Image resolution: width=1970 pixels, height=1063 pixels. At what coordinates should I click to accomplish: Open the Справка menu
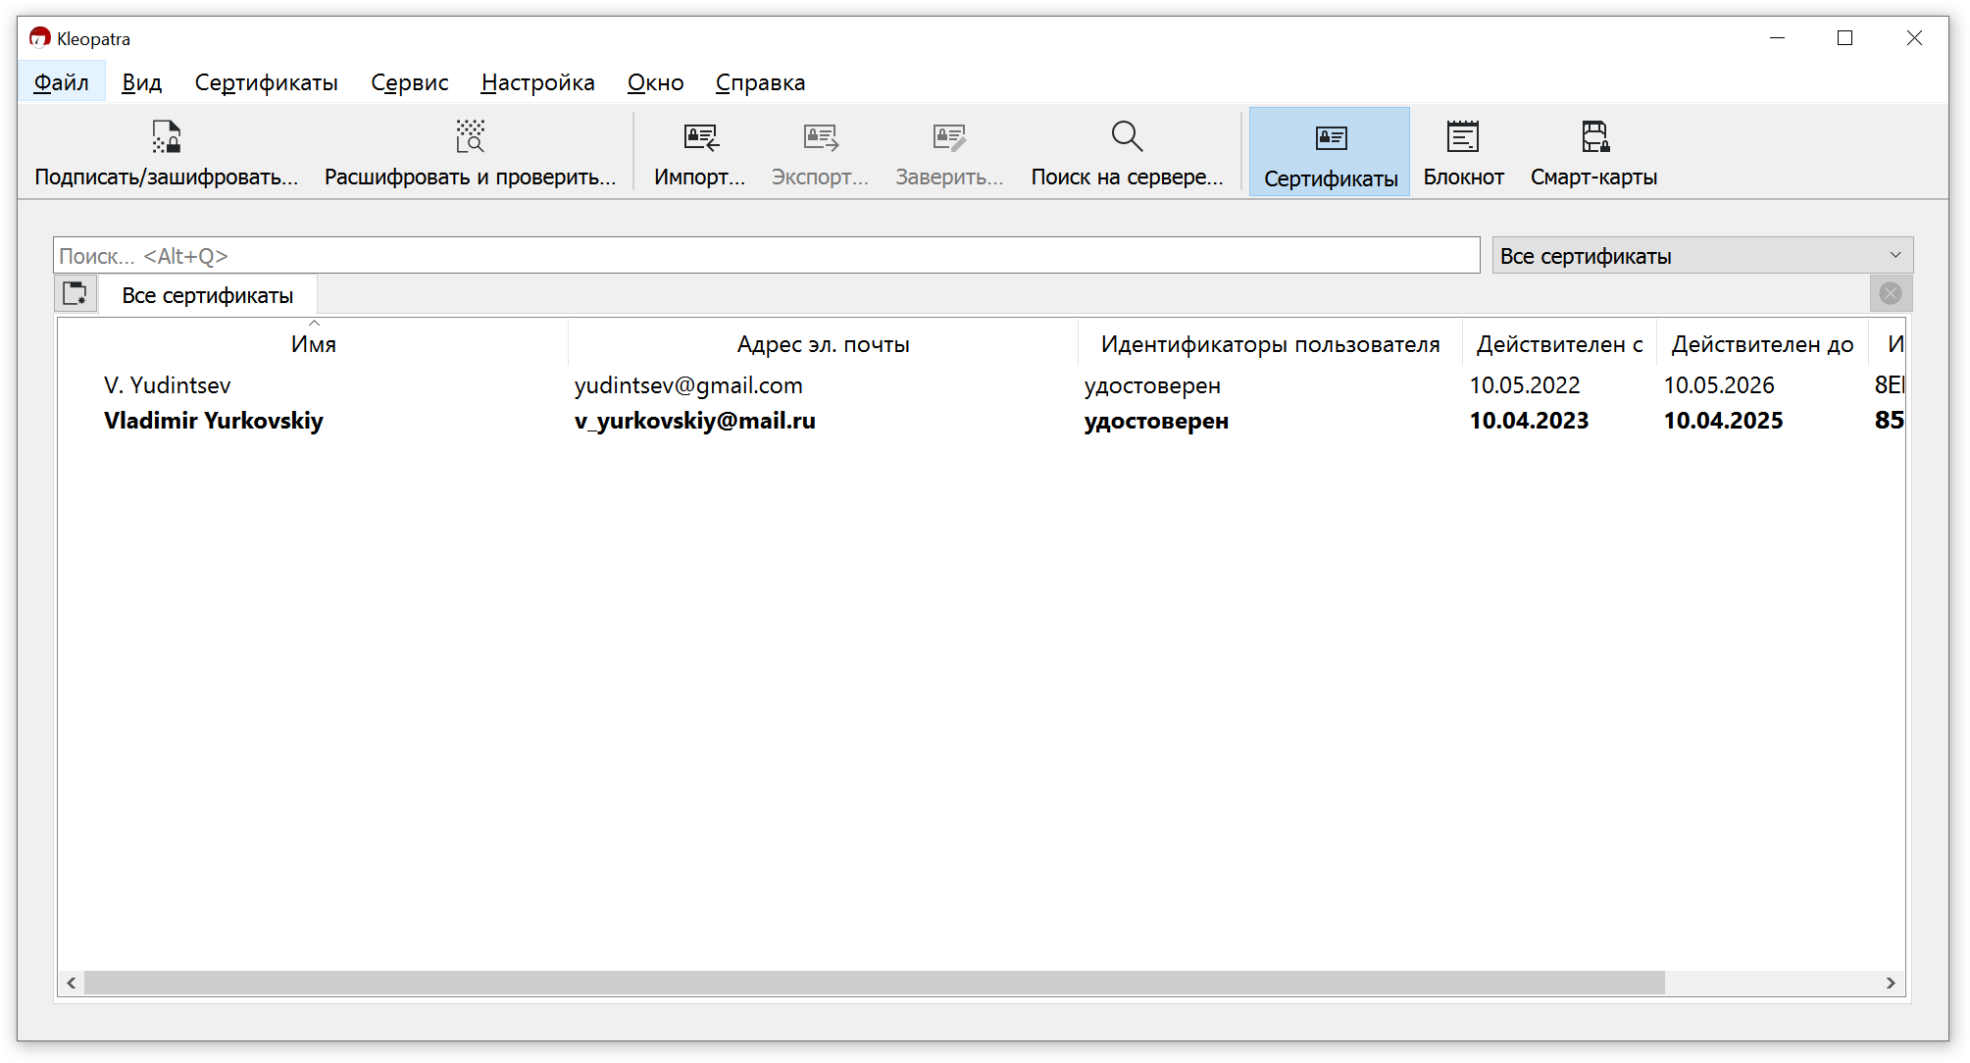coord(760,82)
